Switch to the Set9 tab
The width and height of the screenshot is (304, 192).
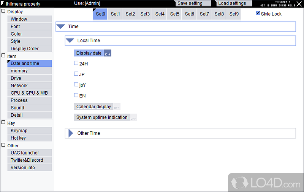234,14
